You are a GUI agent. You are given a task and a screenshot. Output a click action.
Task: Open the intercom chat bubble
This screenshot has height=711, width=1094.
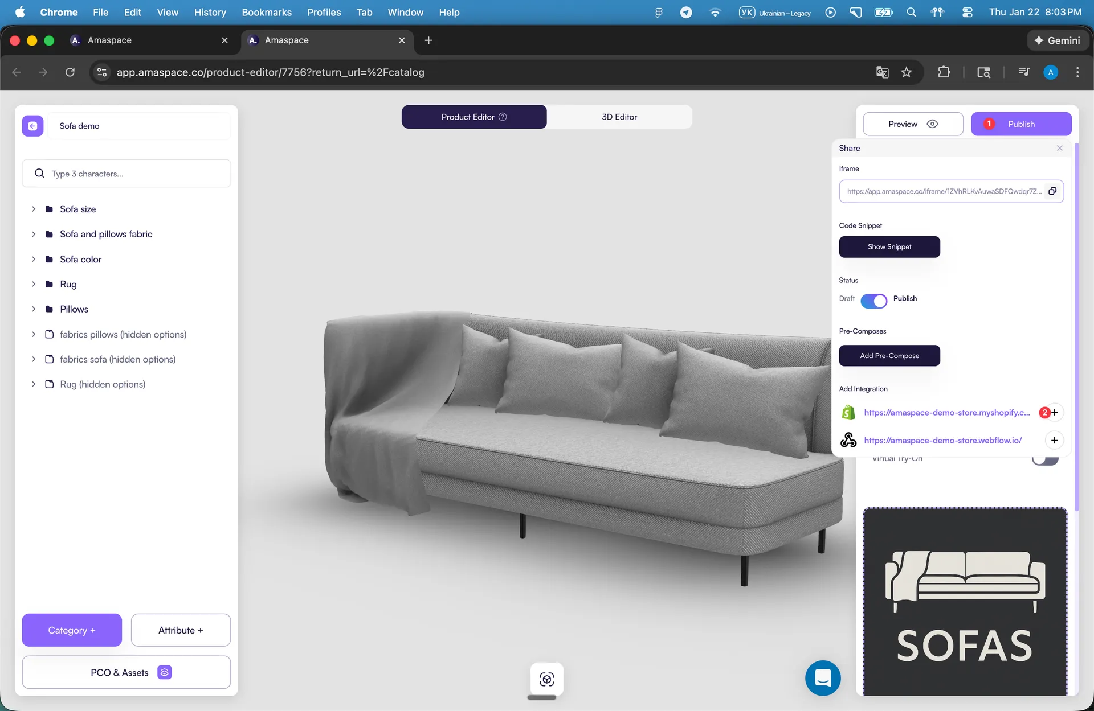point(822,678)
